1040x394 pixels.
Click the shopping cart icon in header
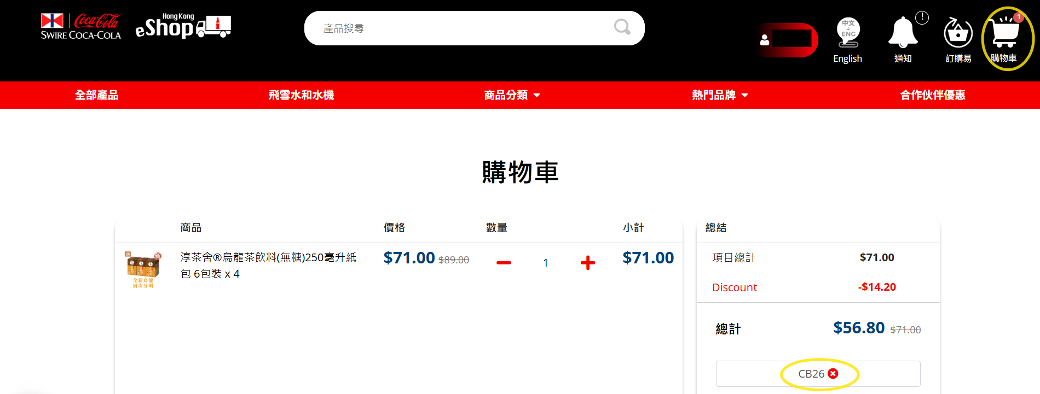pyautogui.click(x=1005, y=33)
